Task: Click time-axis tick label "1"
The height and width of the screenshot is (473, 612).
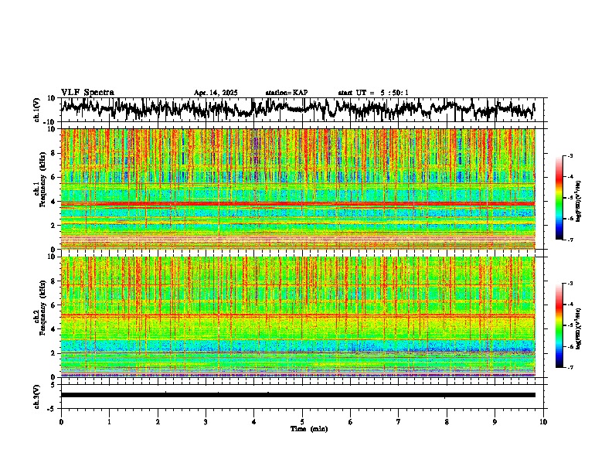Action: coord(109,422)
